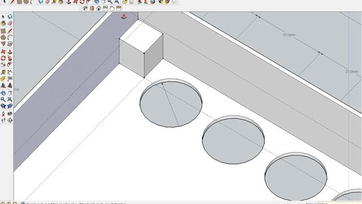Activate the pink Eraser tool in left toolbar

(x=10, y=23)
